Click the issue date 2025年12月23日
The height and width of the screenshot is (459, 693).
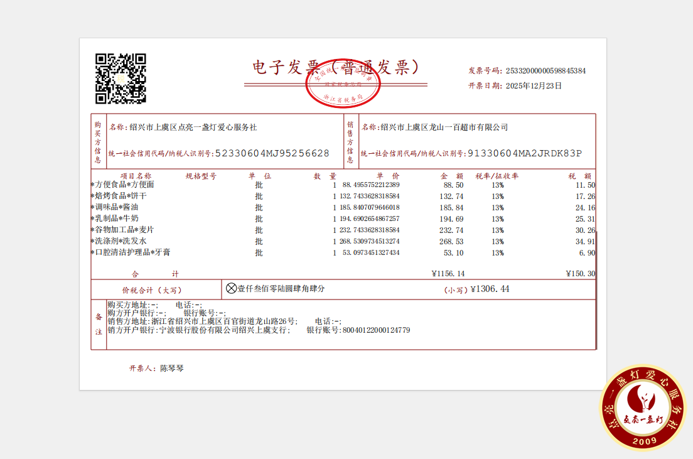[x=534, y=86]
